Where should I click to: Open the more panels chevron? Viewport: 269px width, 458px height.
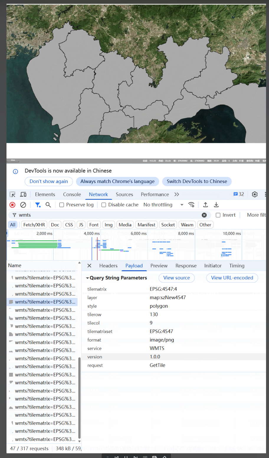176,194
